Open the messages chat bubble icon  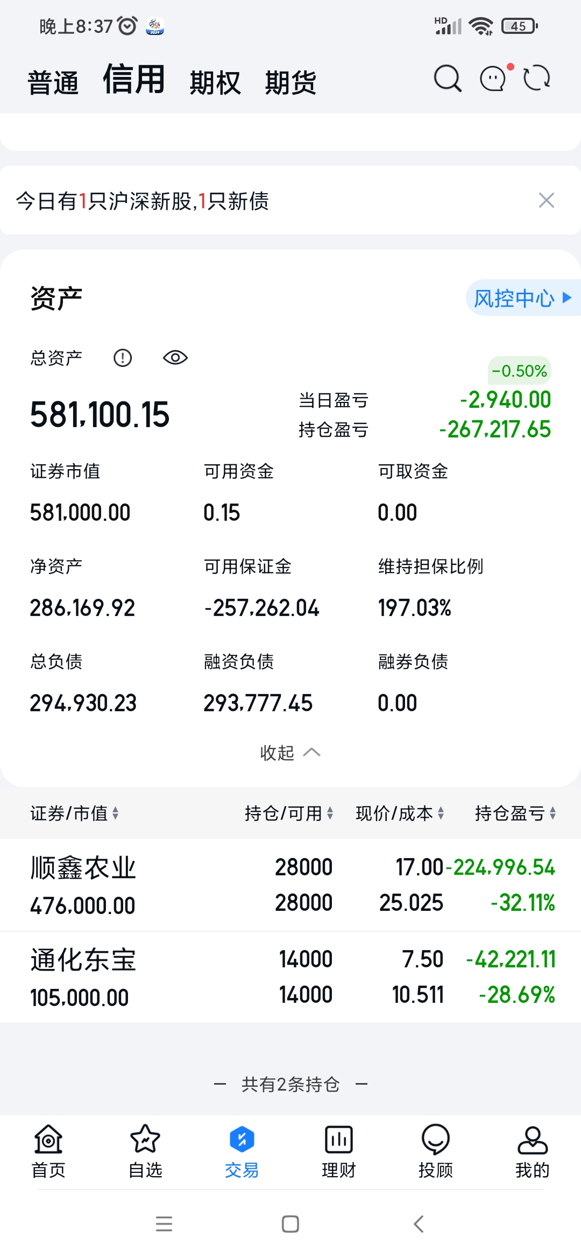tap(493, 79)
